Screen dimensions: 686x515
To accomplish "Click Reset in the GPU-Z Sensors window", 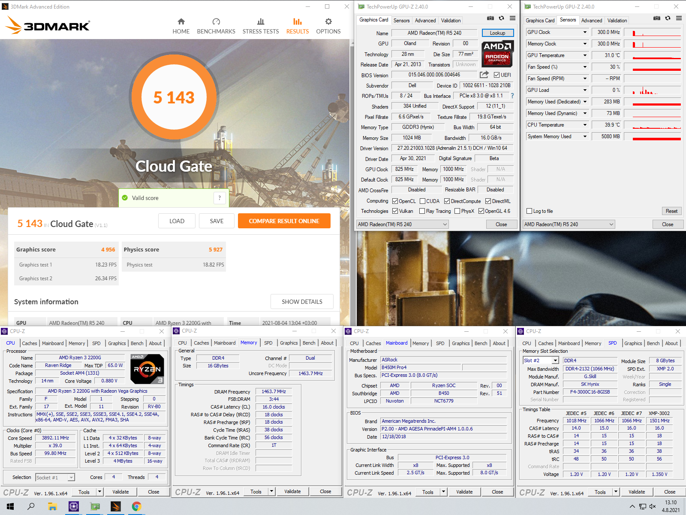I will [x=671, y=211].
